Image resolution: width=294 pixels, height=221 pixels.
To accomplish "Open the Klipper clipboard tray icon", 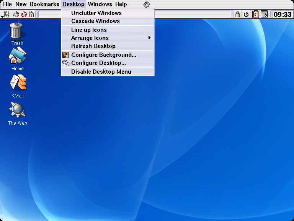I will point(255,14).
